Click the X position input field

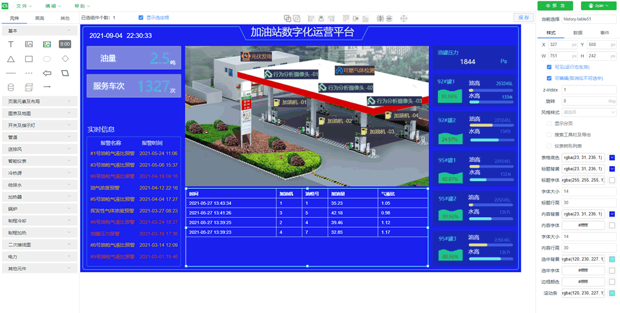click(564, 45)
